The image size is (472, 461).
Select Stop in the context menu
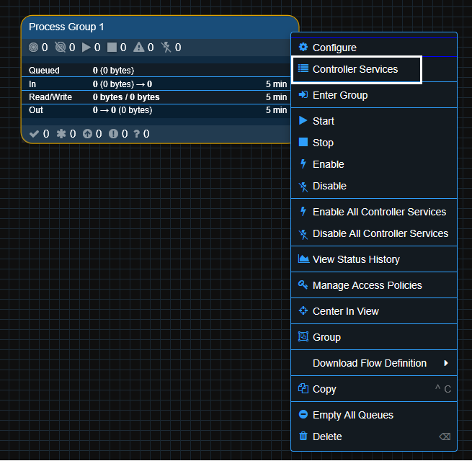tap(374, 143)
